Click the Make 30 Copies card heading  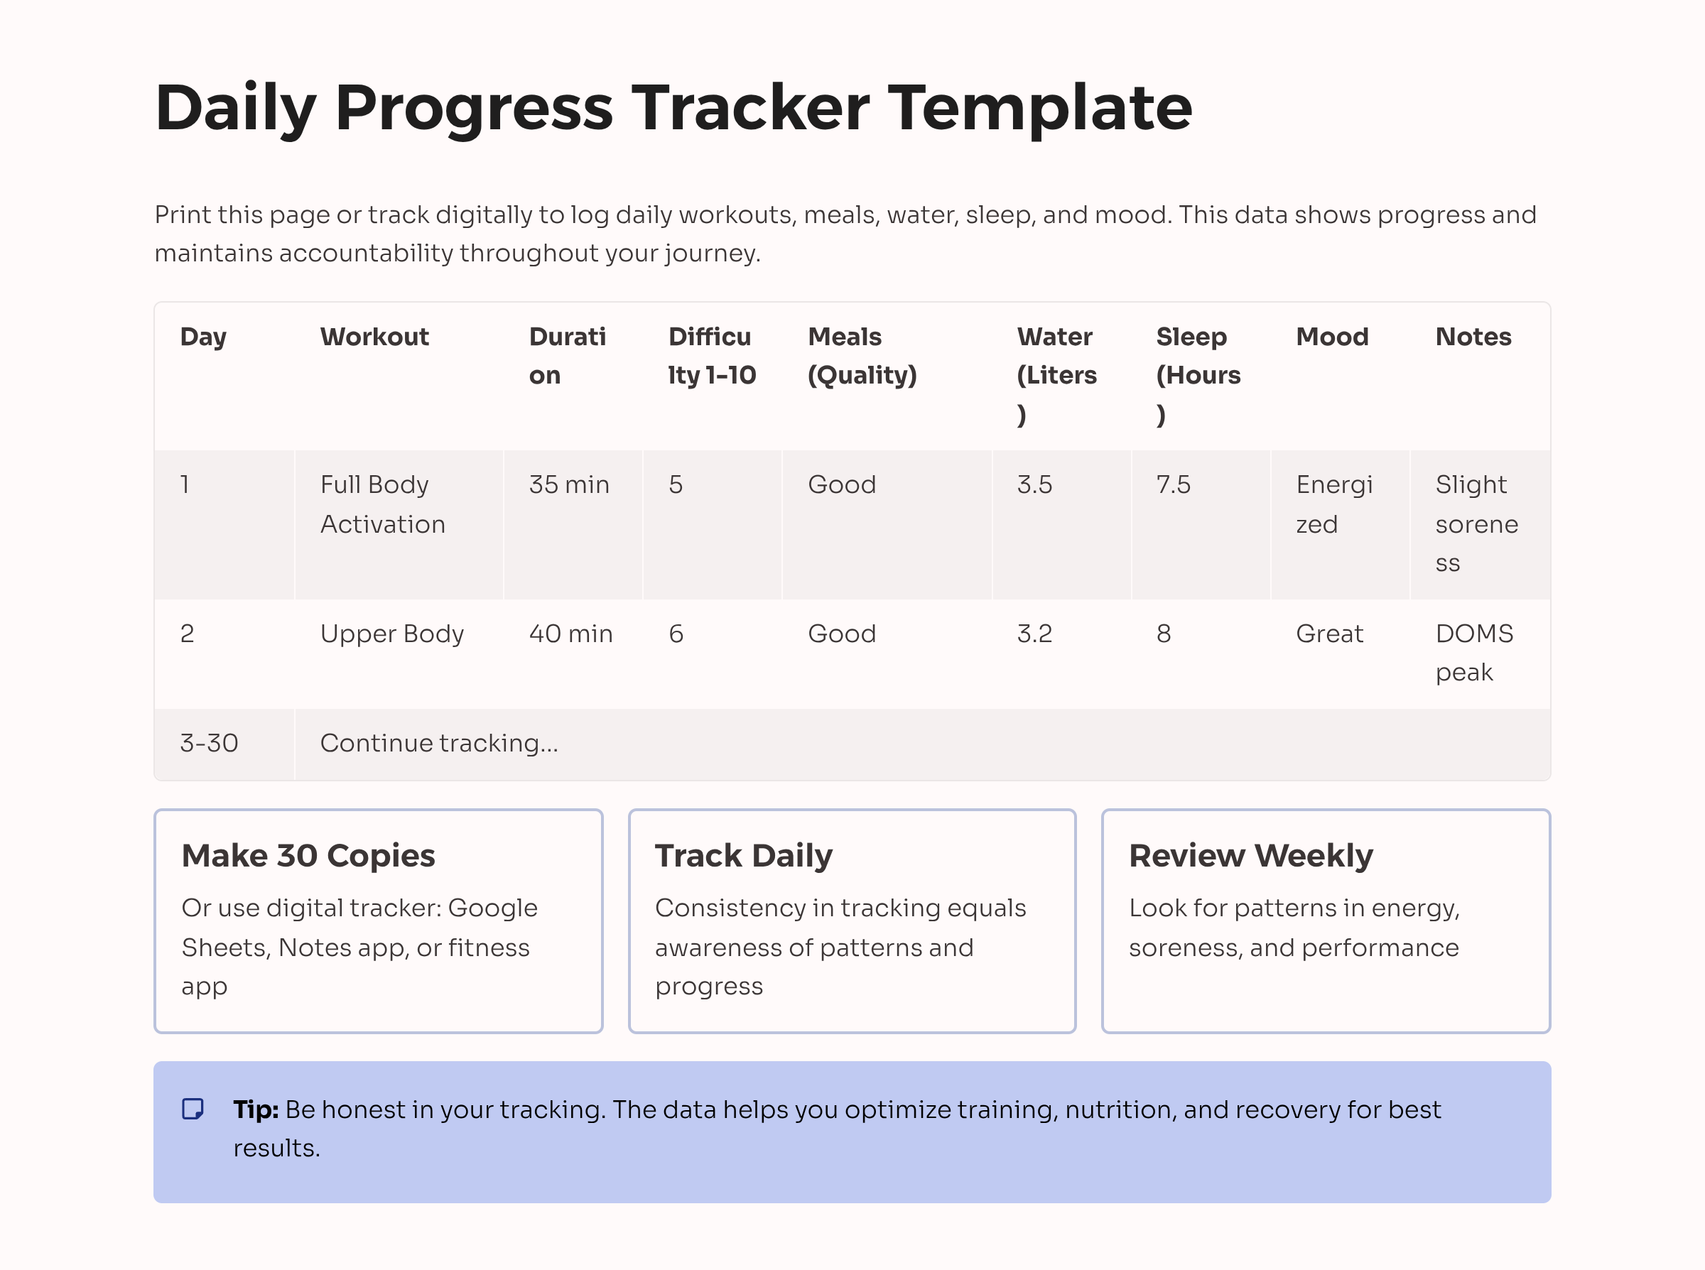click(308, 856)
